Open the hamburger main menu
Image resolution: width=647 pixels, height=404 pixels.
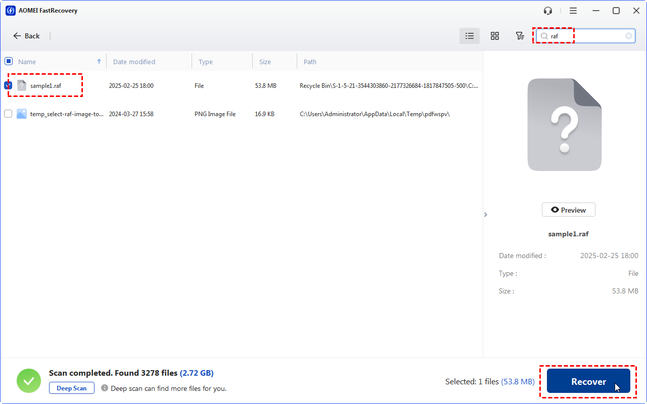click(x=573, y=11)
